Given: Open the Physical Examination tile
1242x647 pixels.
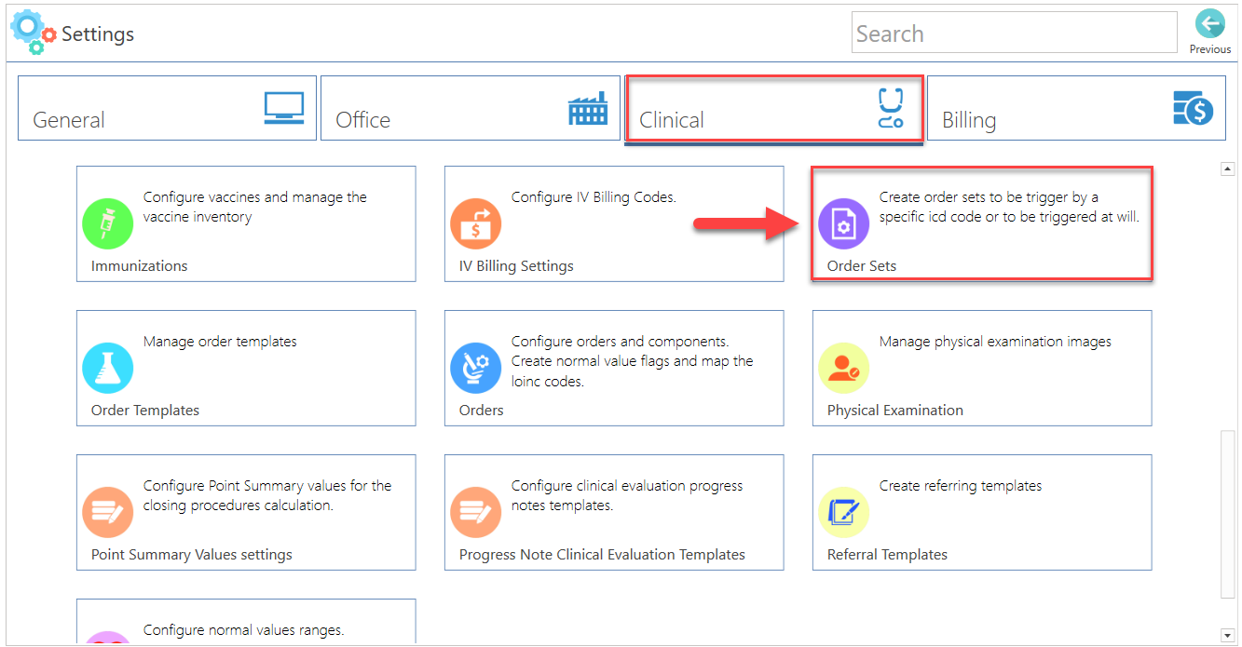Looking at the screenshot, I should coord(982,368).
